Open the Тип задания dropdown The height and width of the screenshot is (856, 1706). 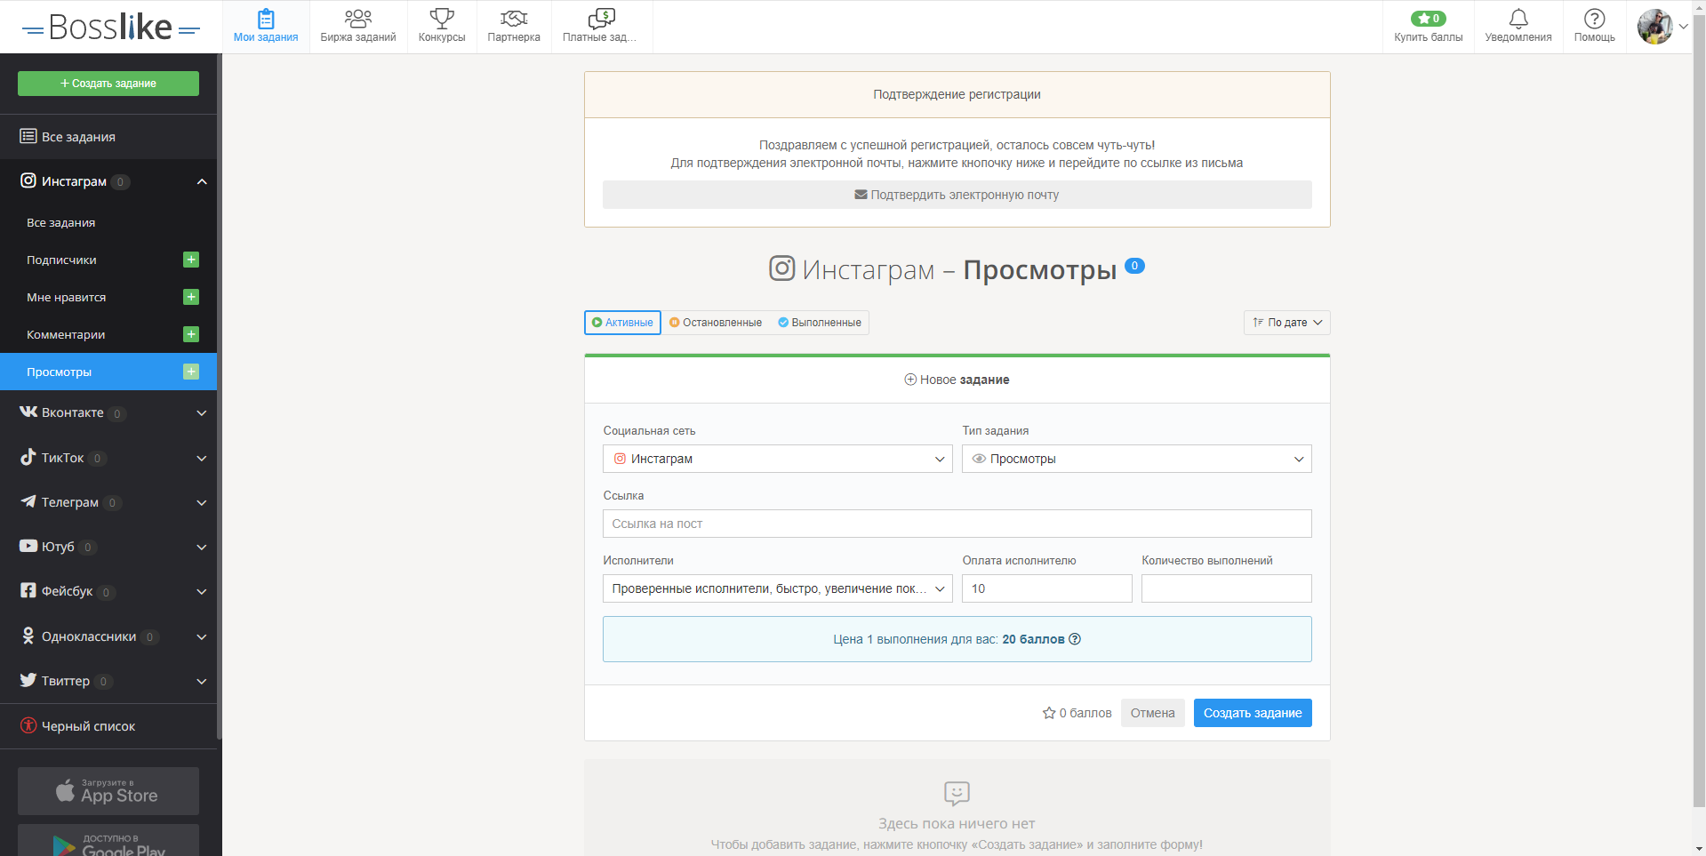(x=1137, y=459)
